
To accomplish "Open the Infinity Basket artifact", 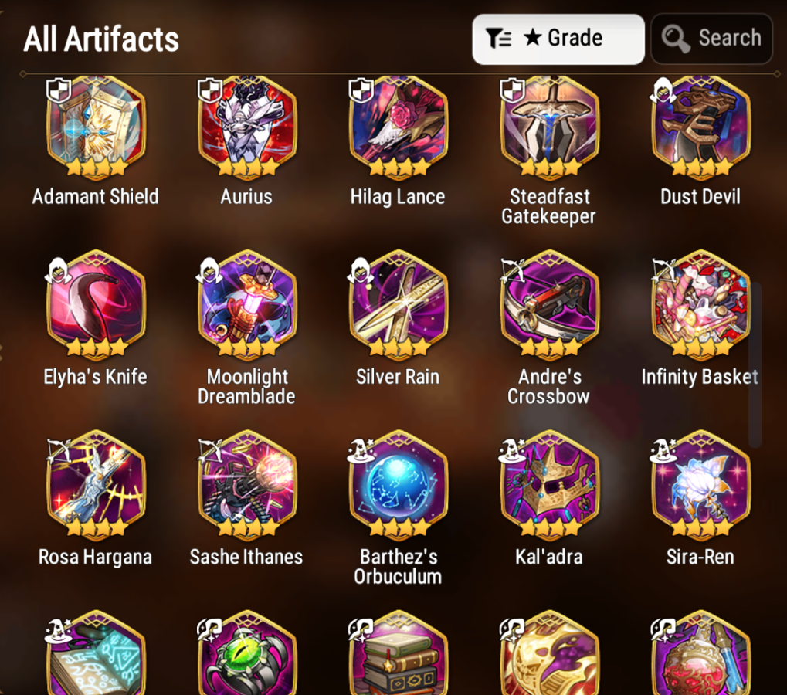I will pos(701,305).
